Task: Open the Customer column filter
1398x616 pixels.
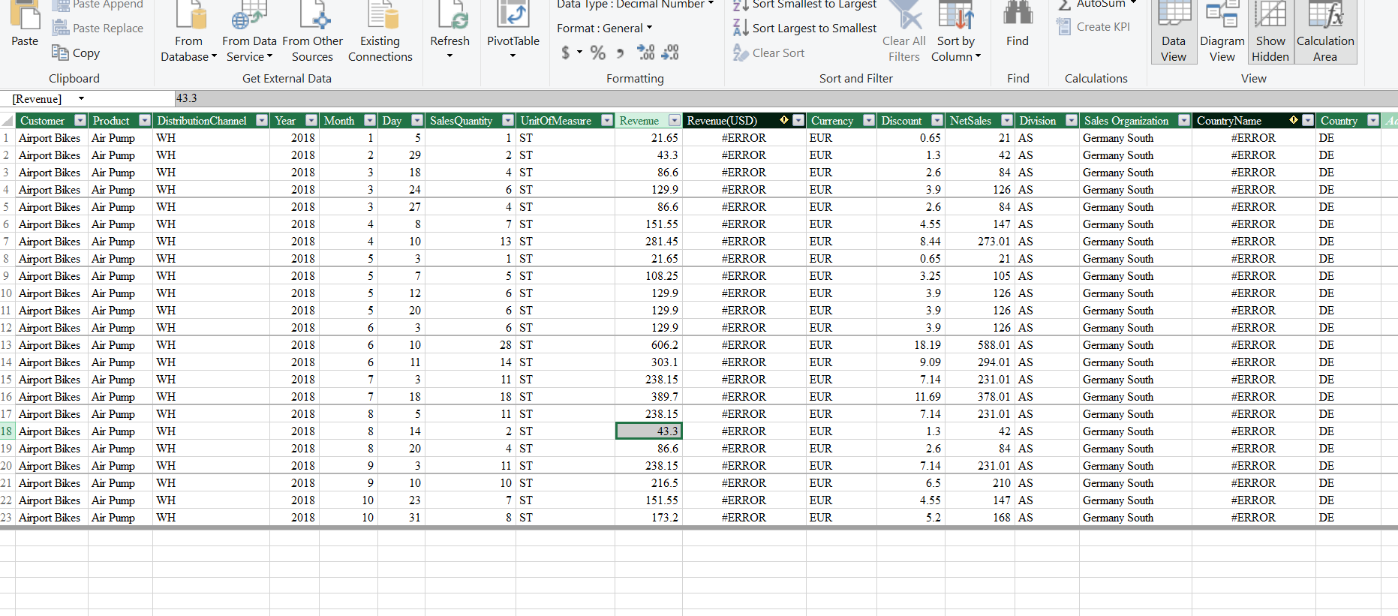Action: (x=80, y=121)
